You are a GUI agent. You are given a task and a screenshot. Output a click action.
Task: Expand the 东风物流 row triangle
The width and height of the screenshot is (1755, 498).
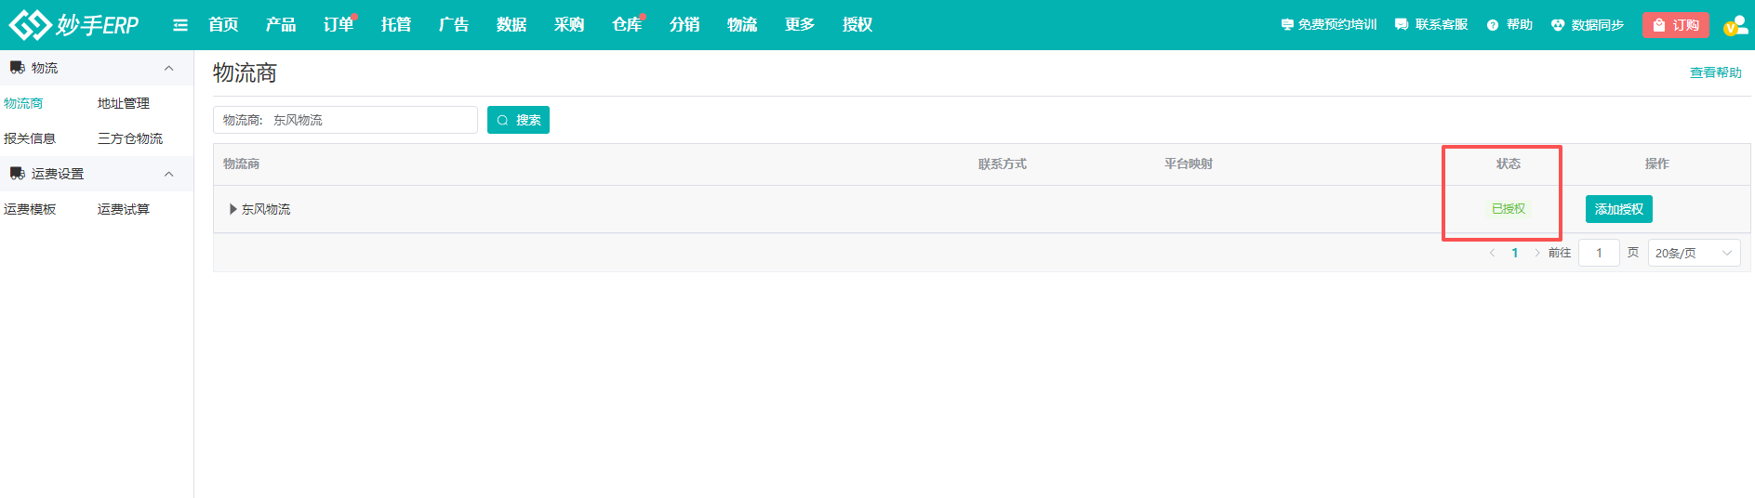233,209
